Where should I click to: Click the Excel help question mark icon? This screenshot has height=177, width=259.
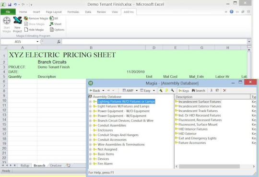tap(232, 12)
